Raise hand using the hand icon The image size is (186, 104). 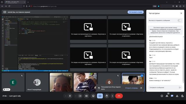107,96
